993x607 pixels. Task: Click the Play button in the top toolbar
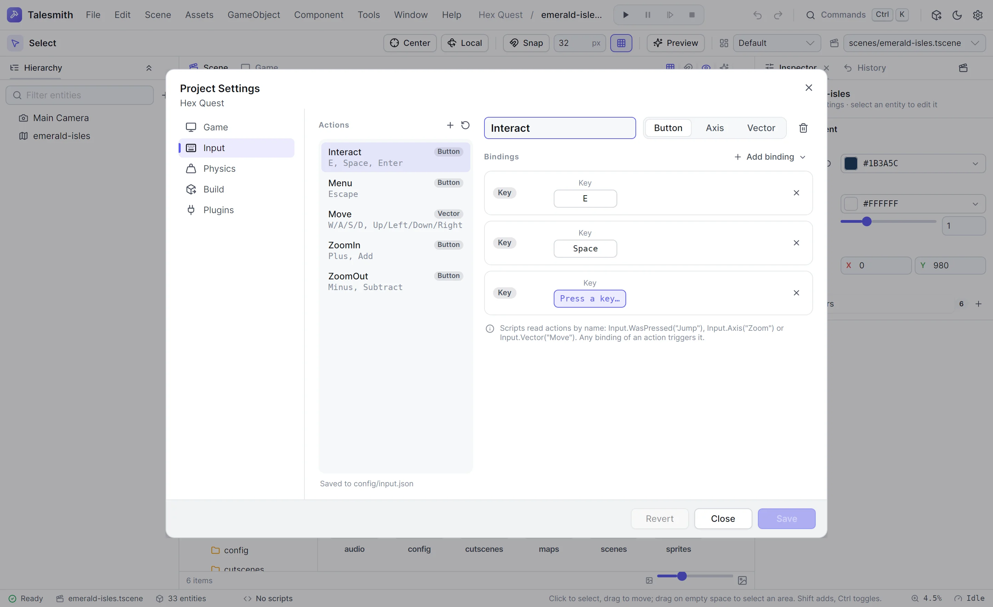625,15
